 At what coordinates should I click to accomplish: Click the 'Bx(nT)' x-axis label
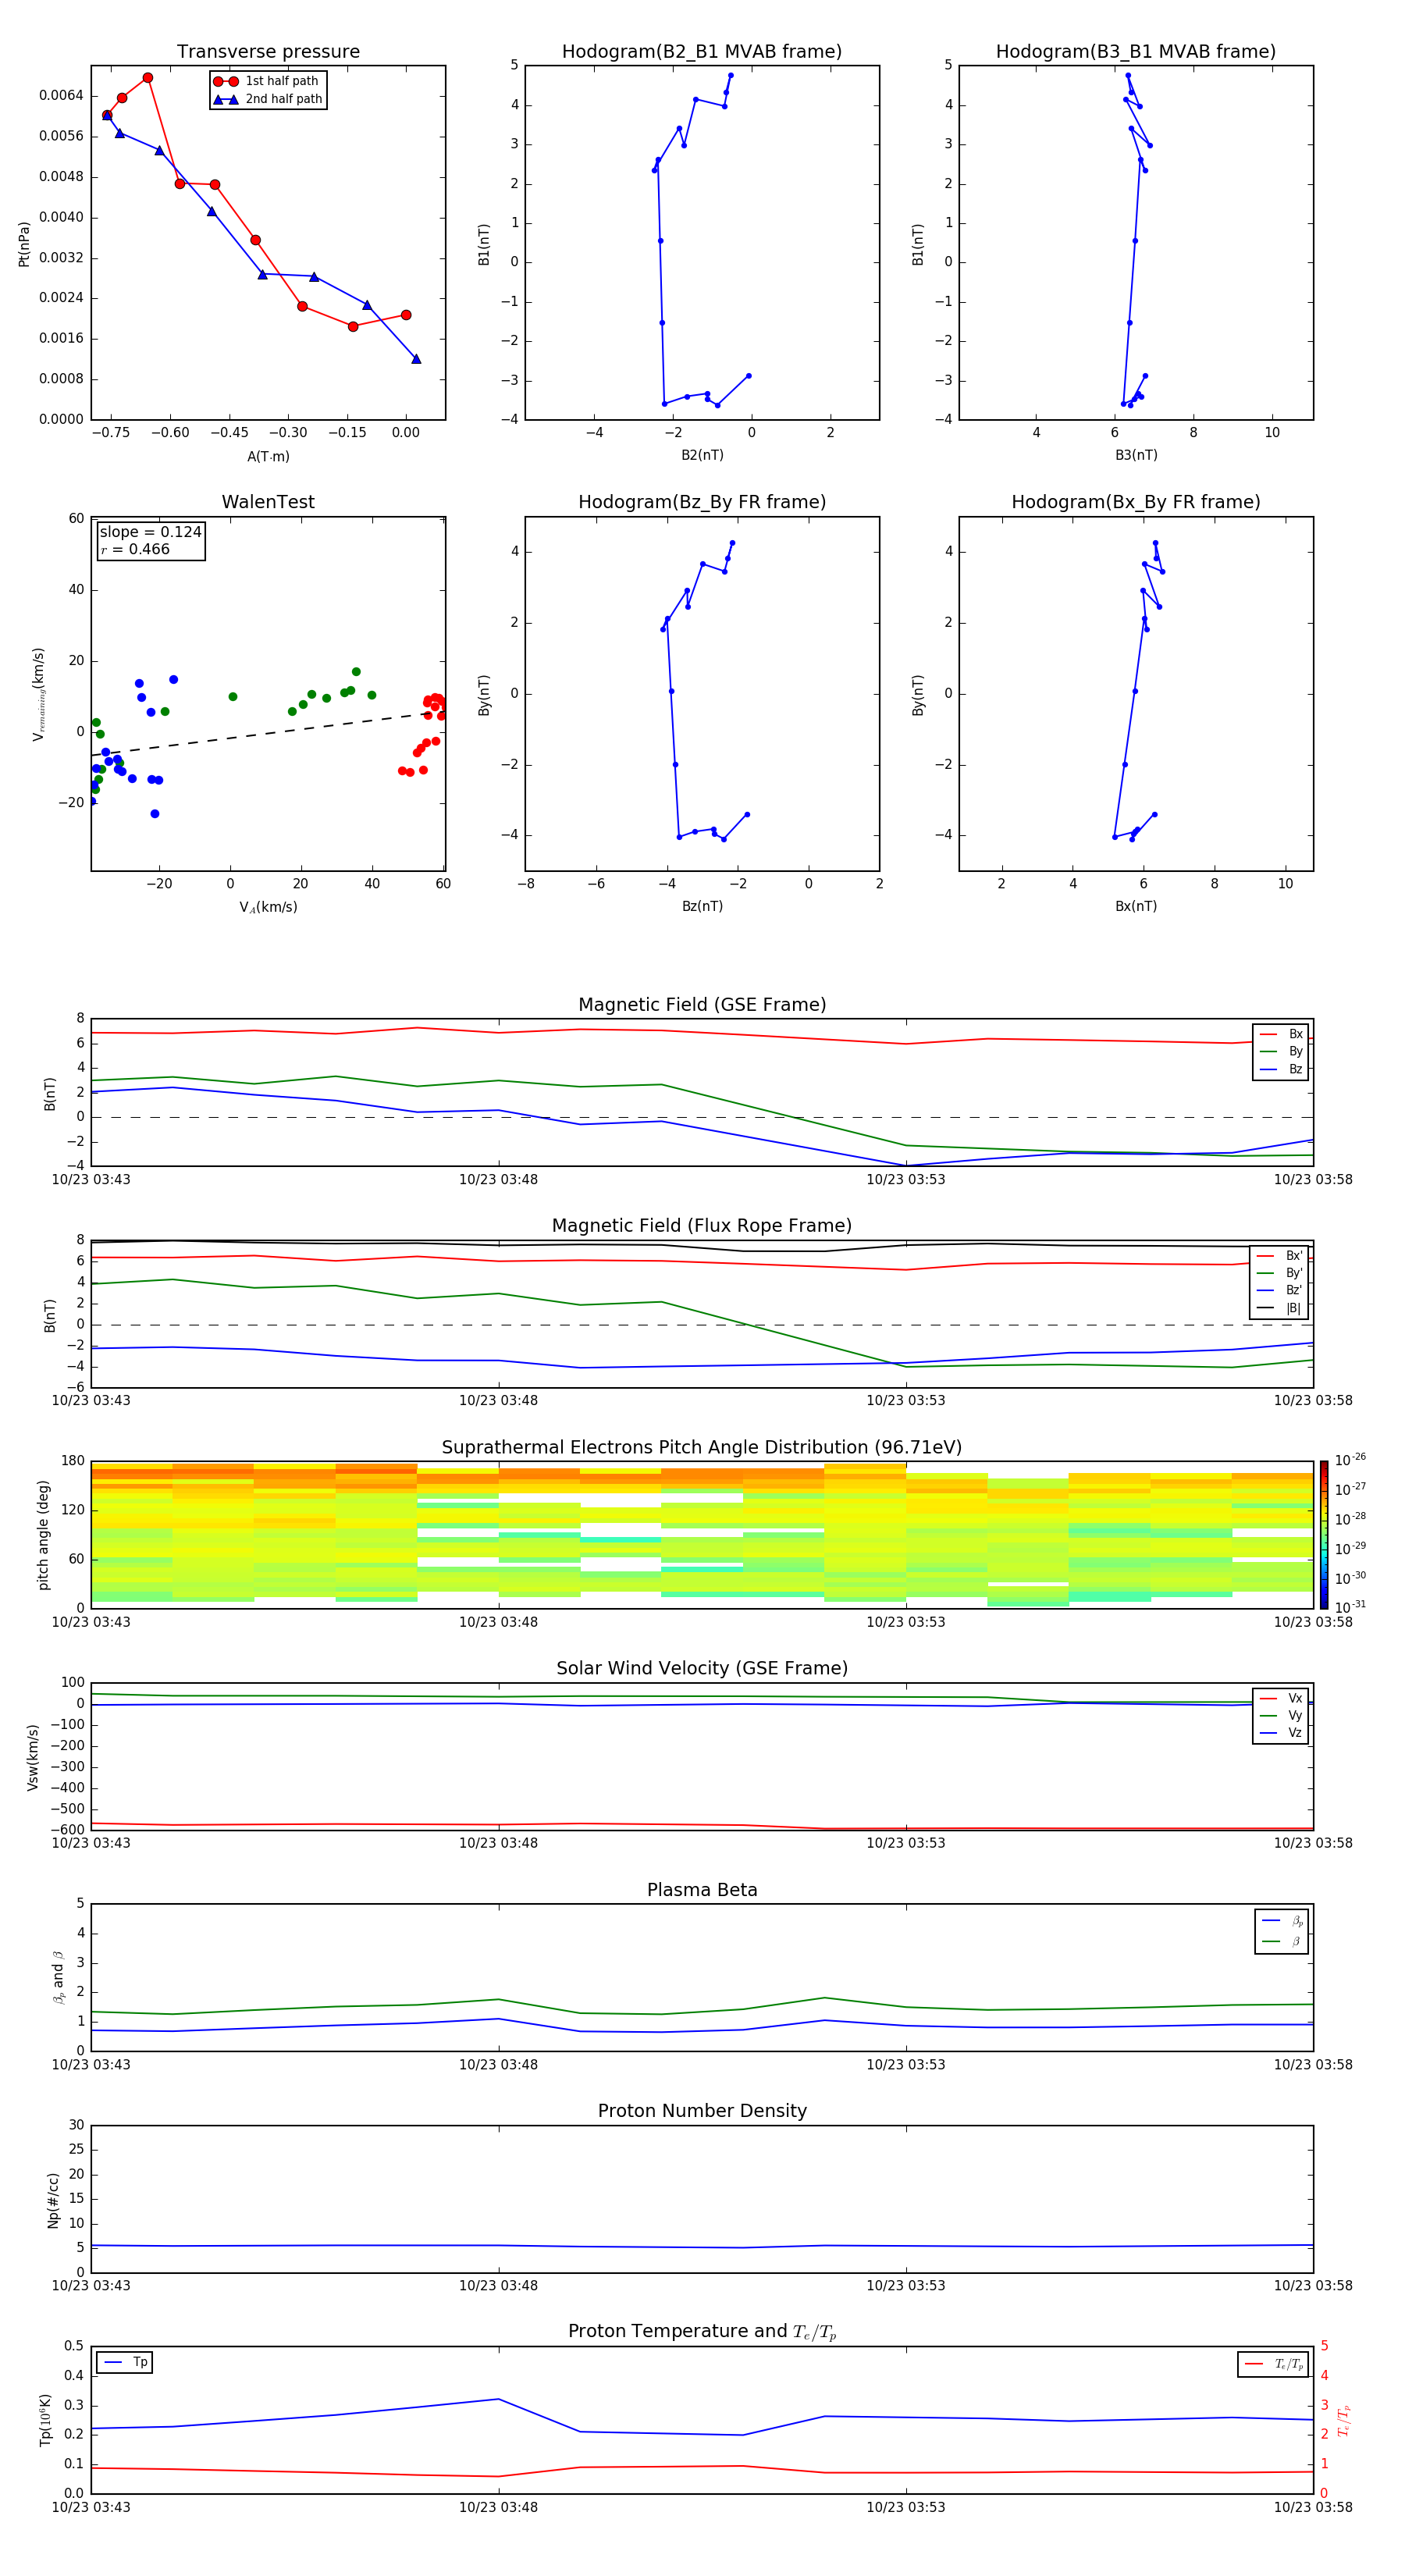[x=1136, y=906]
